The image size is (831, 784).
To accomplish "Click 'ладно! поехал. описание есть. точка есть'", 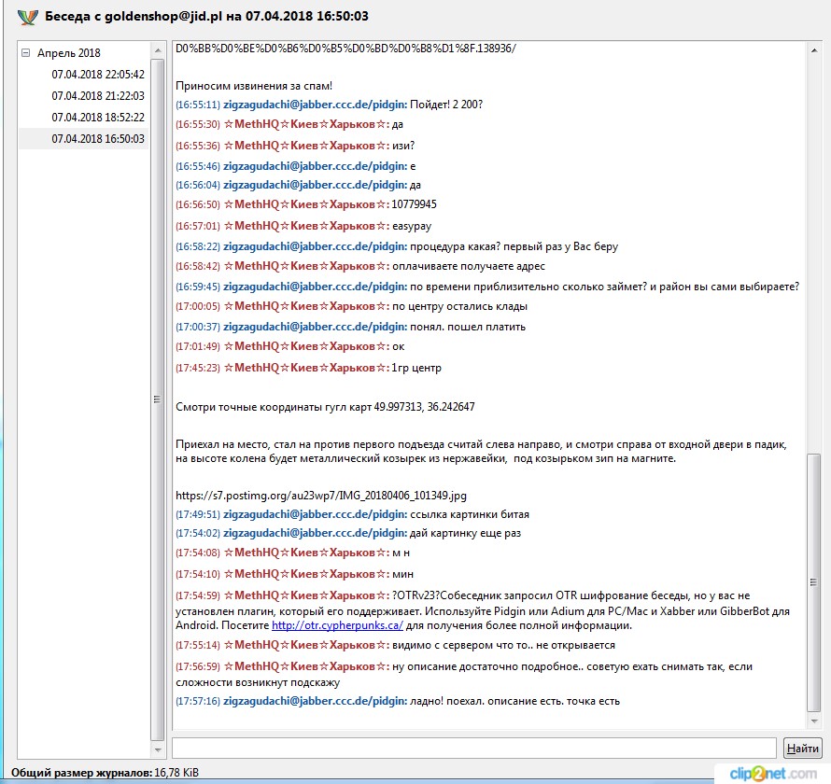I will tap(514, 701).
